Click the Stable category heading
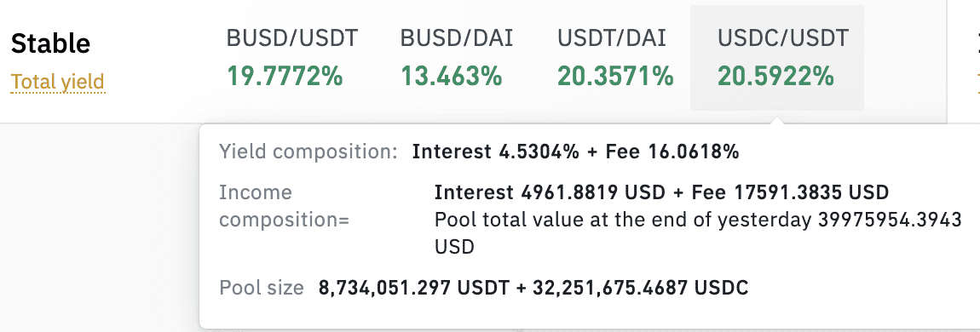The height and width of the screenshot is (332, 980). 50,43
